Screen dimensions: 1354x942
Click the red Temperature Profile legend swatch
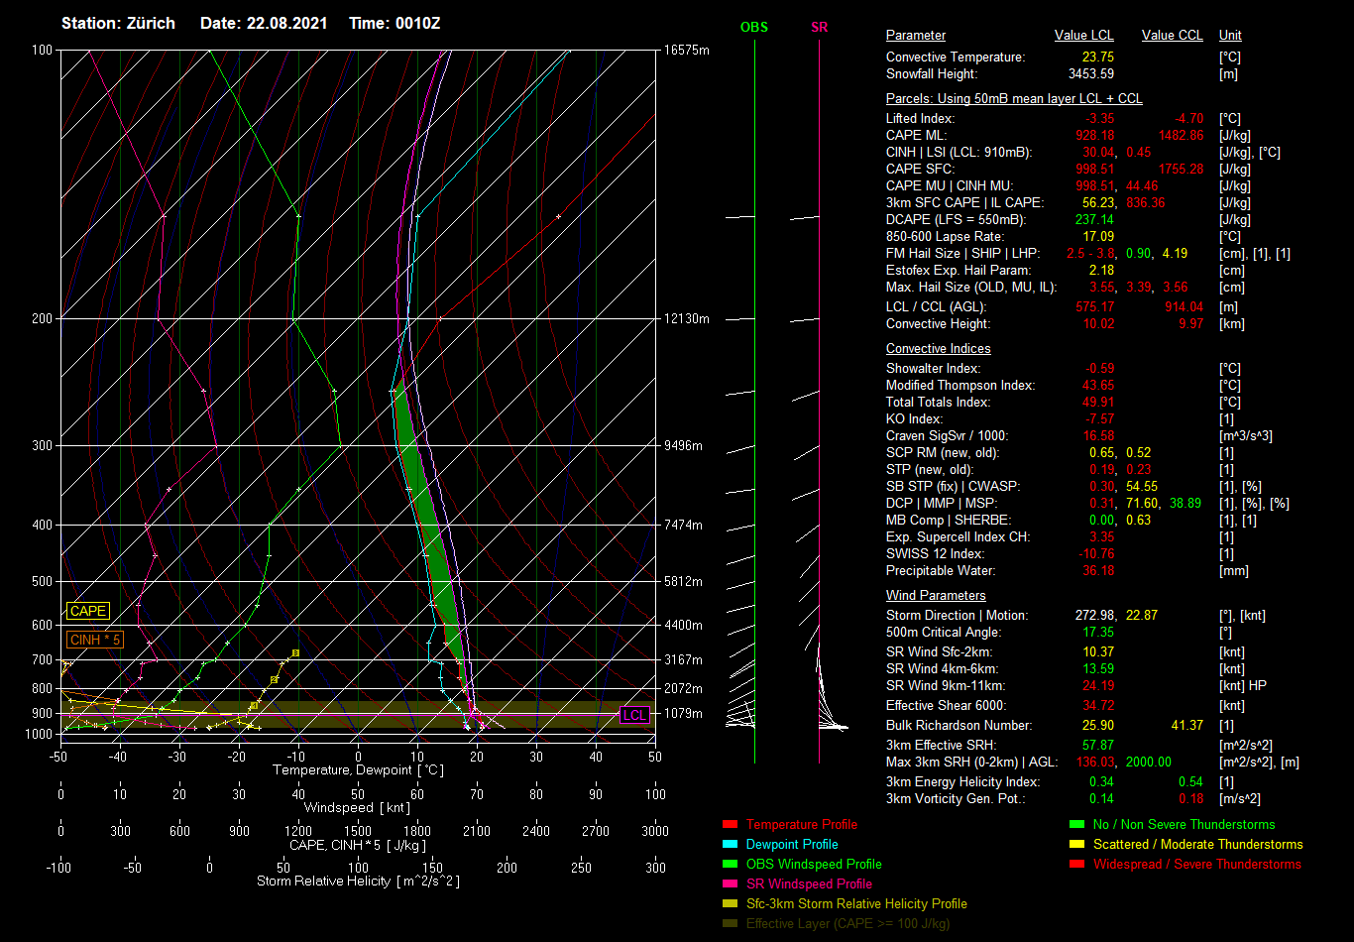(731, 825)
